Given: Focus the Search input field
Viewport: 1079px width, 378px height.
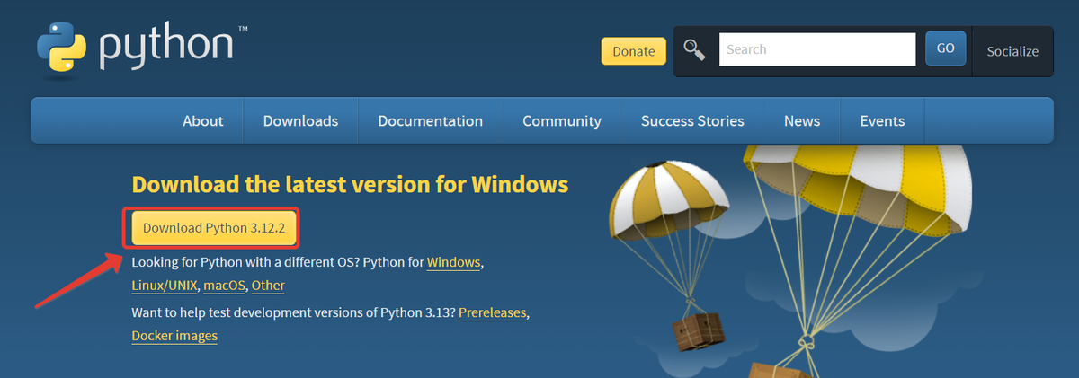Looking at the screenshot, I should [816, 49].
